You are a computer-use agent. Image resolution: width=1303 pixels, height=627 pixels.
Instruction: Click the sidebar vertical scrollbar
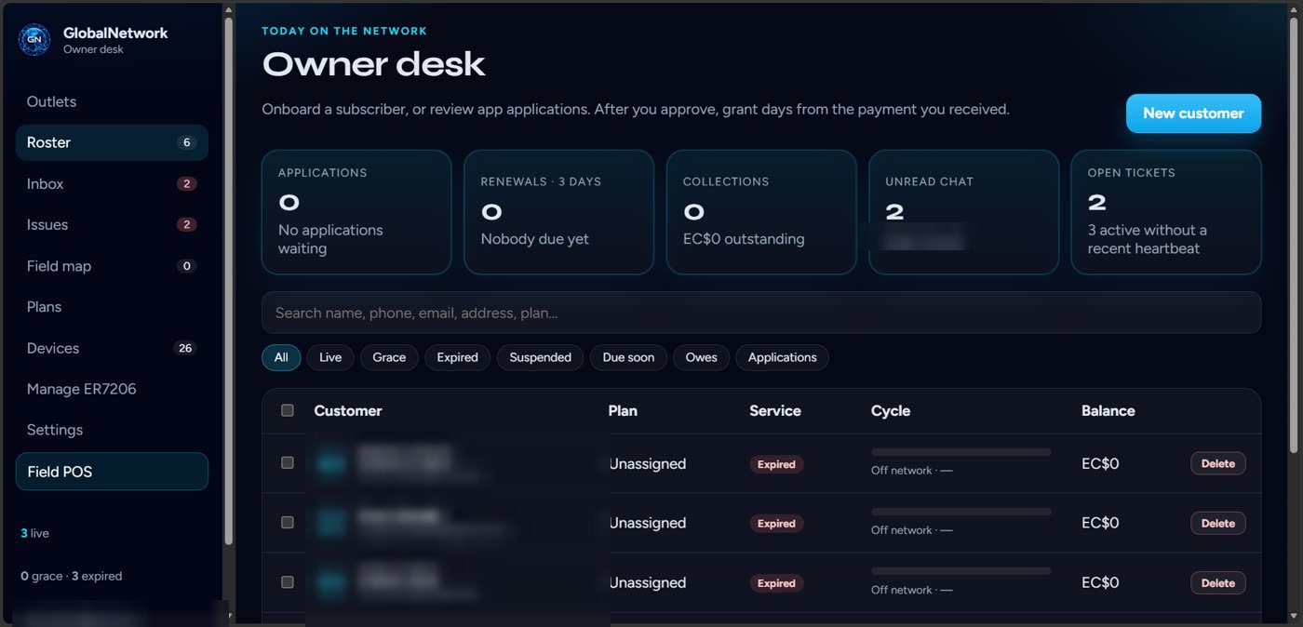[229, 279]
